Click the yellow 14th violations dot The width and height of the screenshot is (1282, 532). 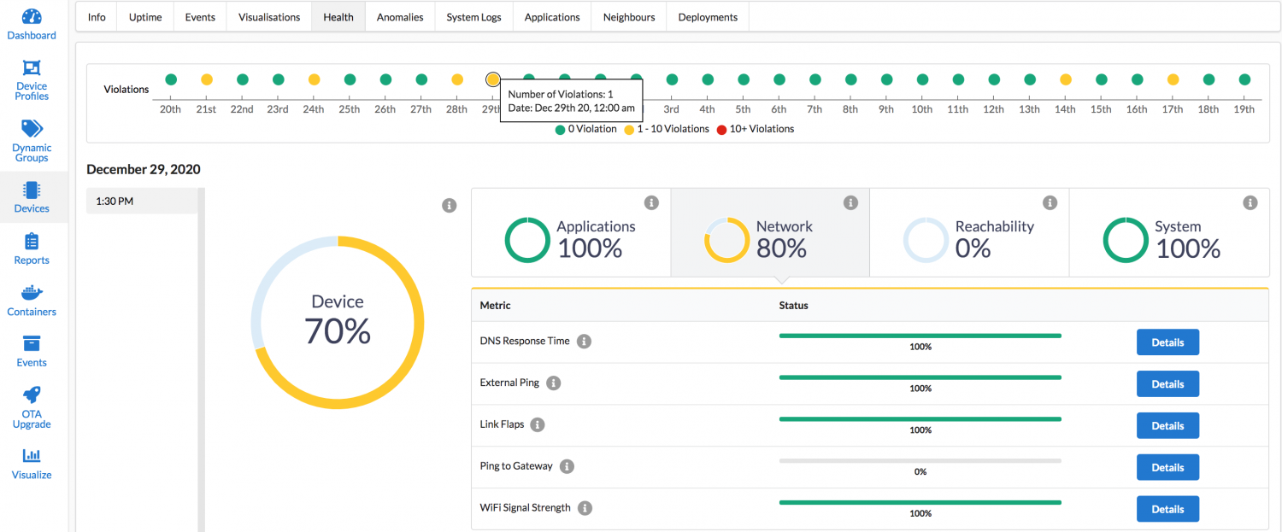point(1066,79)
